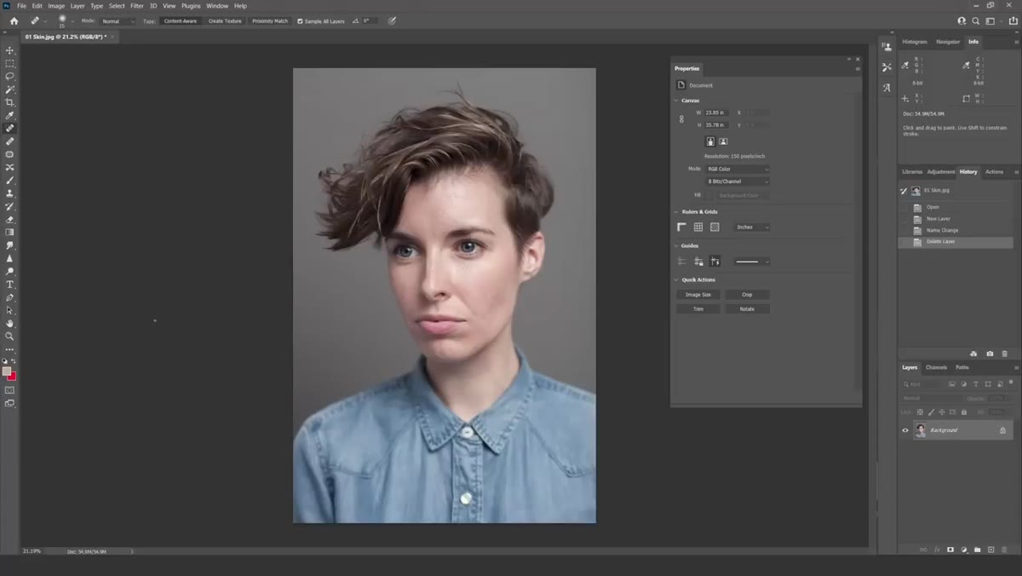The width and height of the screenshot is (1022, 576).
Task: Delete current state with History trash icon
Action: coord(1005,354)
